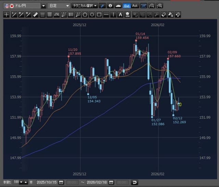Open the end date calendar picker
Screen dimensions: 219x187
[x=111, y=183]
